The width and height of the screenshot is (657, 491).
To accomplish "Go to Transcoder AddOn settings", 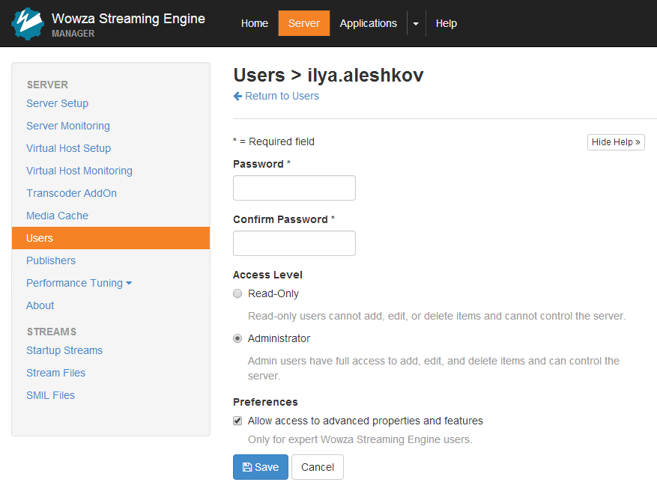I will point(71,193).
